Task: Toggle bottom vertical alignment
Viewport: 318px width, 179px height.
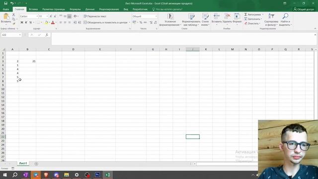Action: pyautogui.click(x=70, y=16)
